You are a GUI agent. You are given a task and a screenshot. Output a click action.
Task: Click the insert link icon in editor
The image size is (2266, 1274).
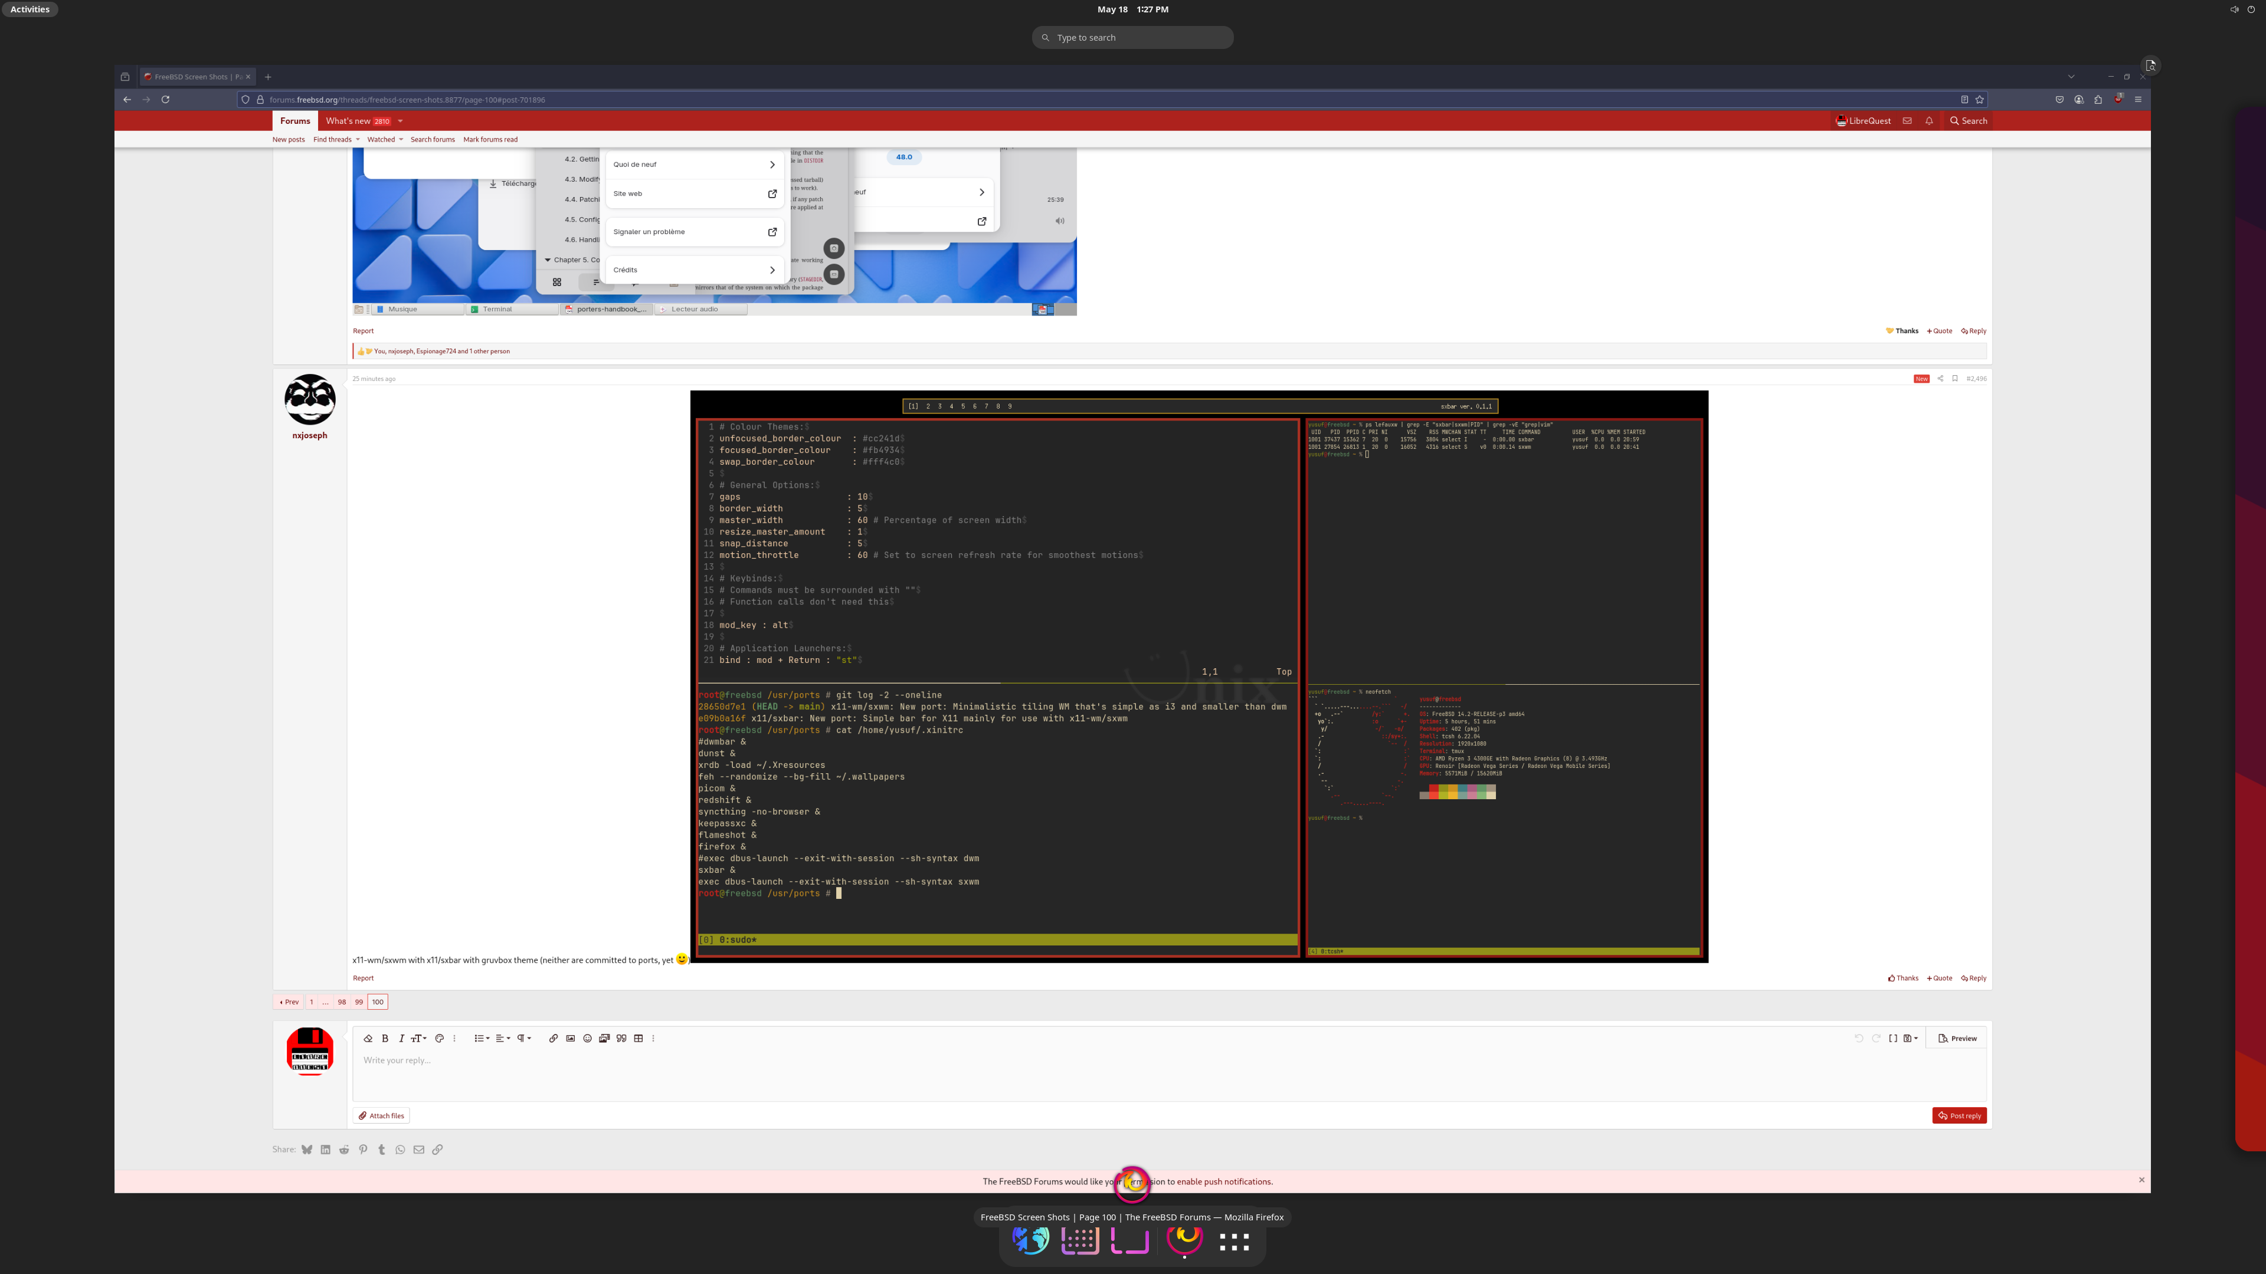pos(552,1038)
